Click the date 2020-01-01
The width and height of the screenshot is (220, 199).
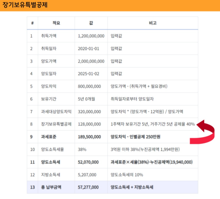88,49
